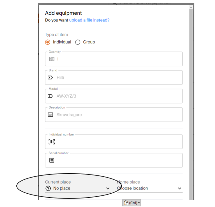The height and width of the screenshot is (207, 215).
Task: Click into the Brand field with Hilti placeholder
Action: [114, 78]
